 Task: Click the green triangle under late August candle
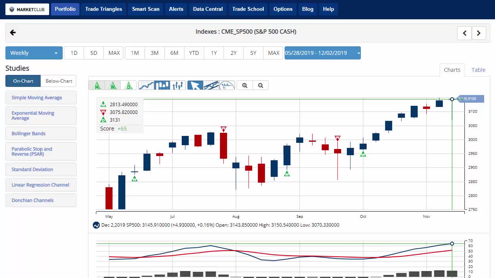(x=287, y=174)
